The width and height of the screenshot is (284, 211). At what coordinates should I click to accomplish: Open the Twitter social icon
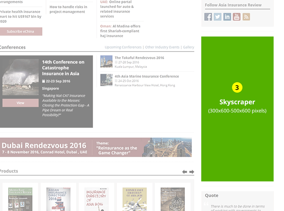tap(217, 17)
